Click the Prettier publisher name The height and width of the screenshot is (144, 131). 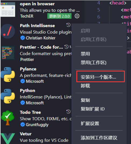[27, 60]
